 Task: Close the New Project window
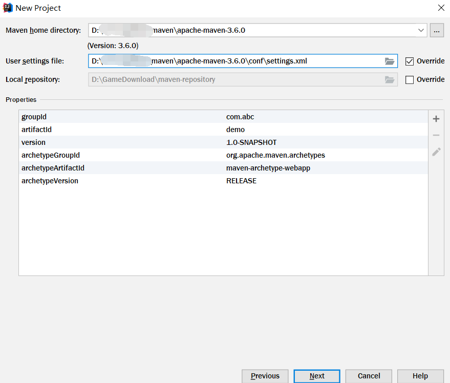pyautogui.click(x=441, y=8)
